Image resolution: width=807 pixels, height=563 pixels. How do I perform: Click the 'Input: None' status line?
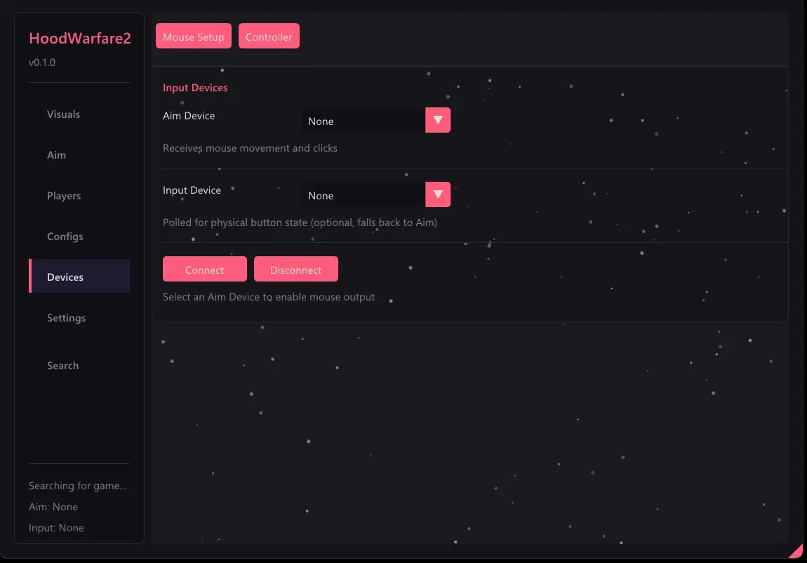click(57, 528)
